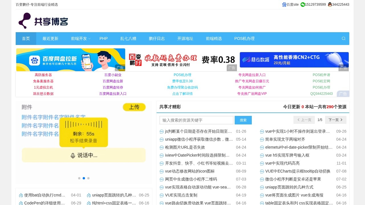Click icon before uniapp微信小程序获取微信步数 article
This screenshot has height=205, width=365.
[x=162, y=140]
